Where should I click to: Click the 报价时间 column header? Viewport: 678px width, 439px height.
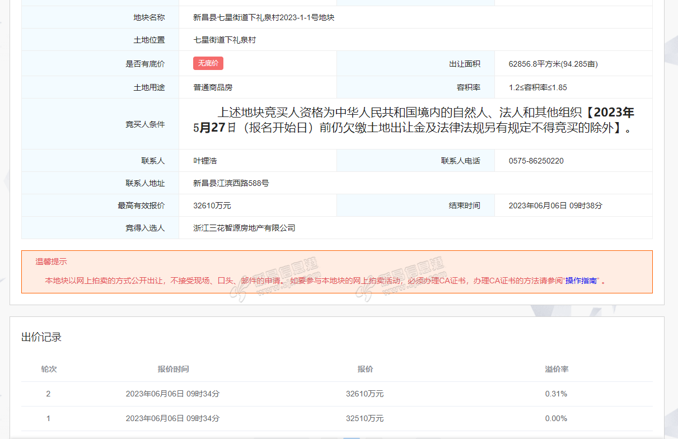pyautogui.click(x=173, y=369)
